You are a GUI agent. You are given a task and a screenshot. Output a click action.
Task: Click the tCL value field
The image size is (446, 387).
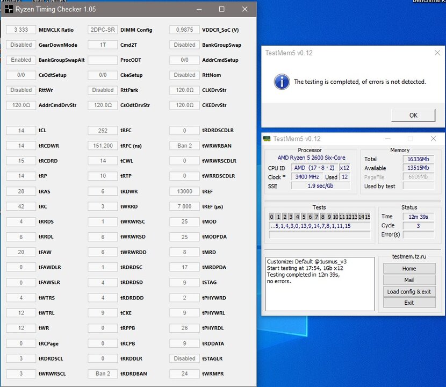21,131
